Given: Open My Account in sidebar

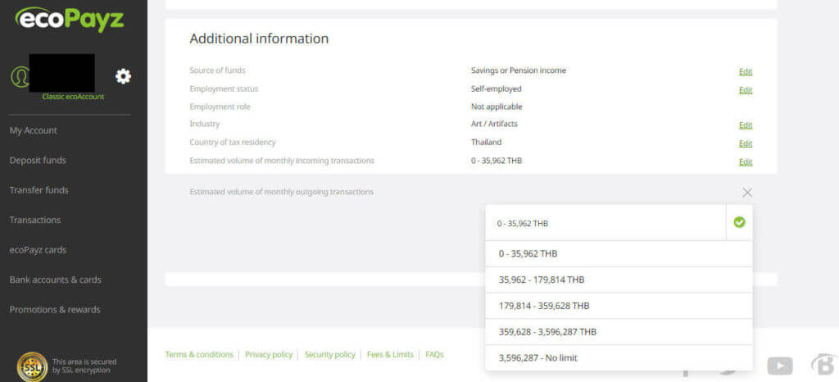Looking at the screenshot, I should pyautogui.click(x=33, y=130).
